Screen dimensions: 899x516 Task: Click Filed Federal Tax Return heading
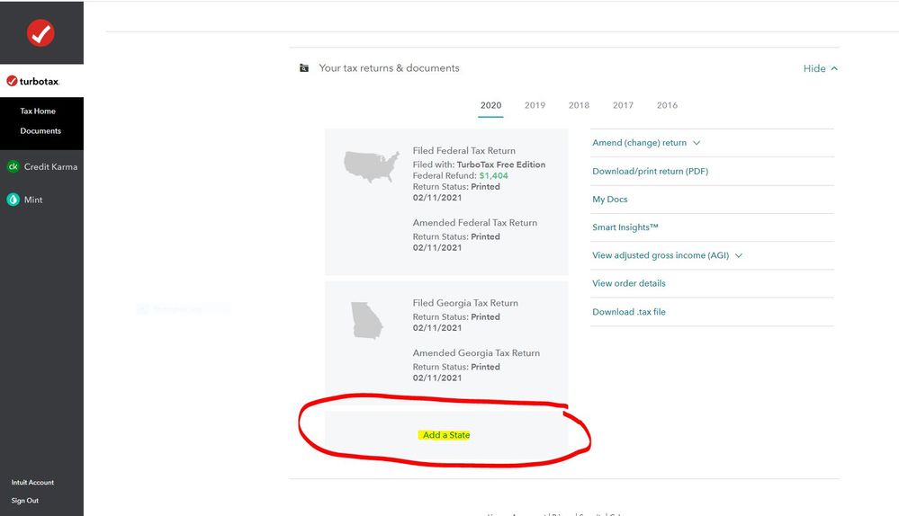(x=463, y=151)
